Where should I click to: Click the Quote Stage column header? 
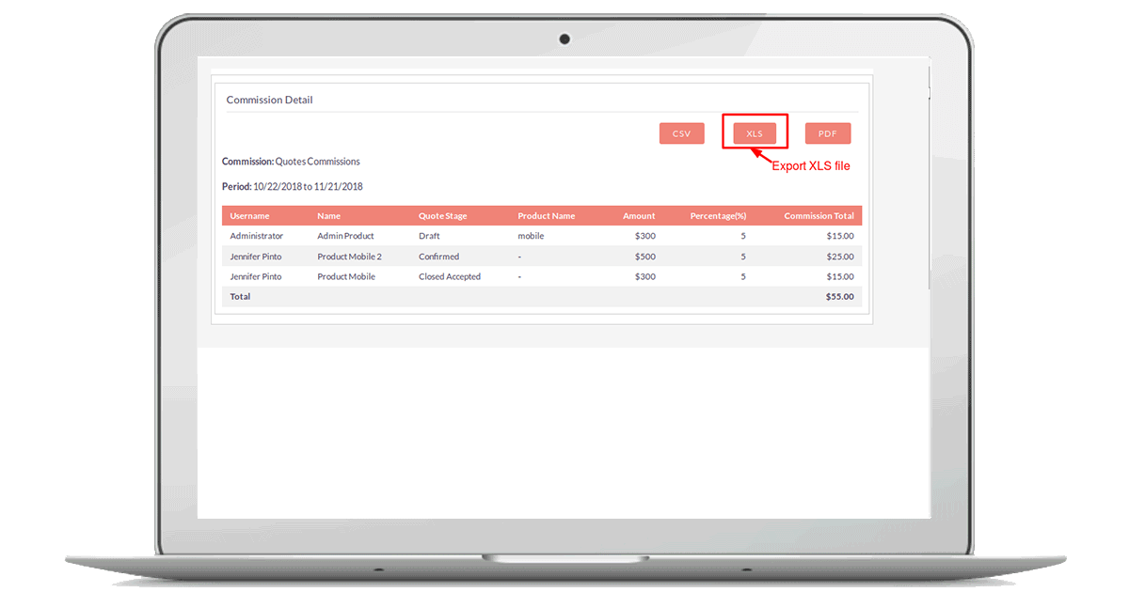point(442,216)
